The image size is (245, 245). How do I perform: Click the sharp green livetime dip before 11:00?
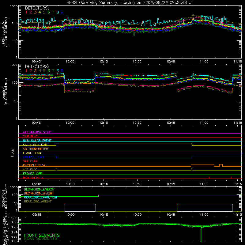[x=201, y=234]
